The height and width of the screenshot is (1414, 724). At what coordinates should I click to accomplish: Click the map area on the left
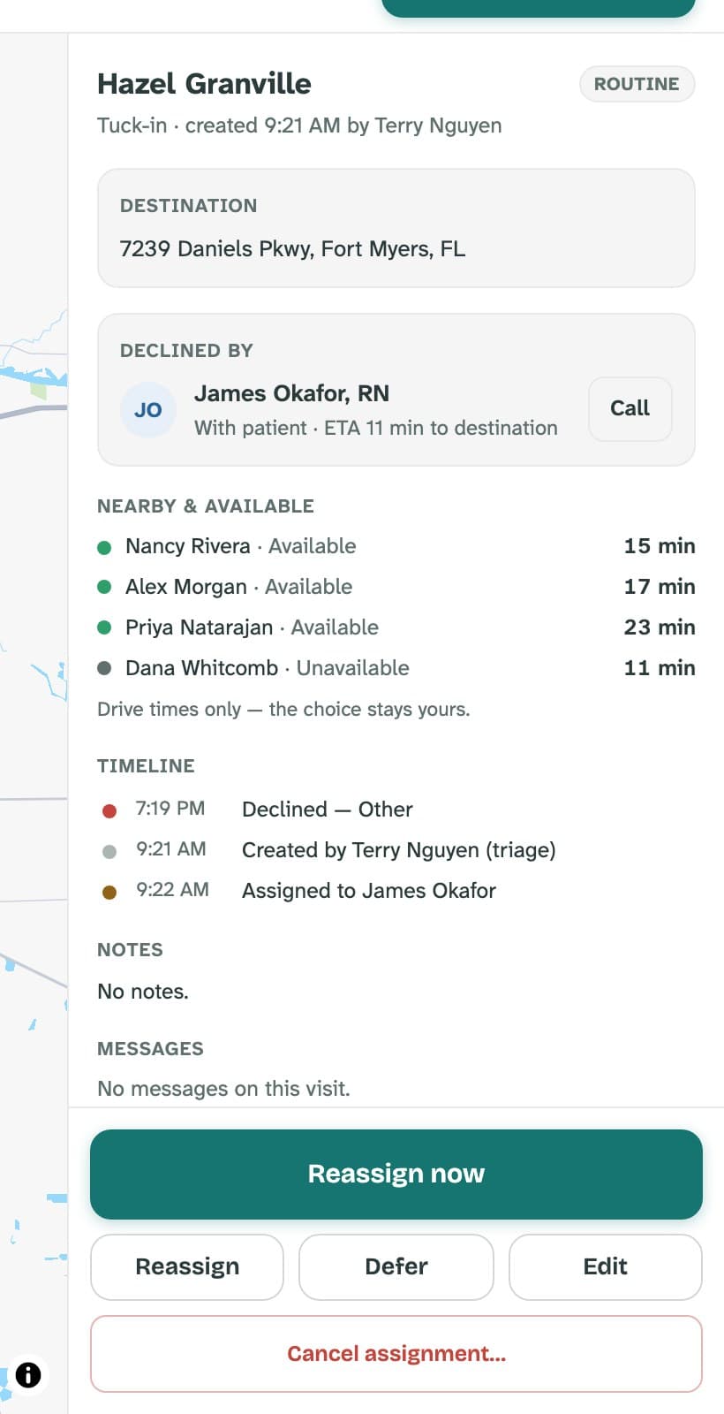click(34, 707)
